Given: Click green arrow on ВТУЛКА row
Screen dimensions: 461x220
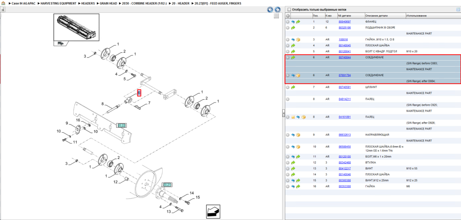Looking at the screenshot, I should tap(293, 162).
